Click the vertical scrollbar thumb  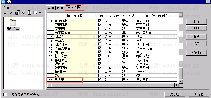click(x=181, y=74)
